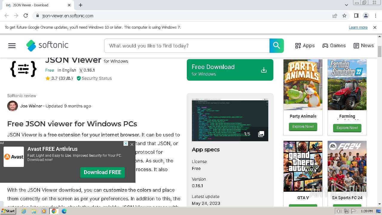Click the address bar URL
Viewport: 382px width, 215px height.
coord(68,16)
